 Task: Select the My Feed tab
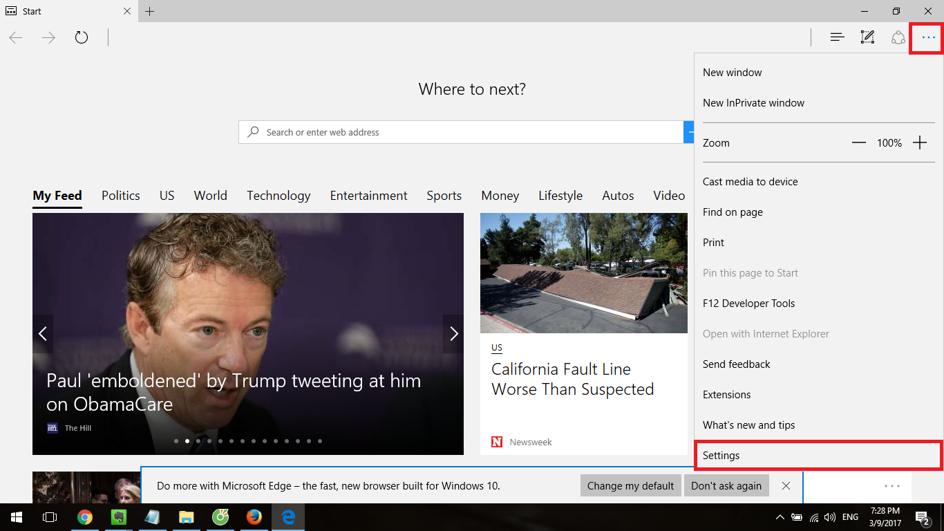57,196
